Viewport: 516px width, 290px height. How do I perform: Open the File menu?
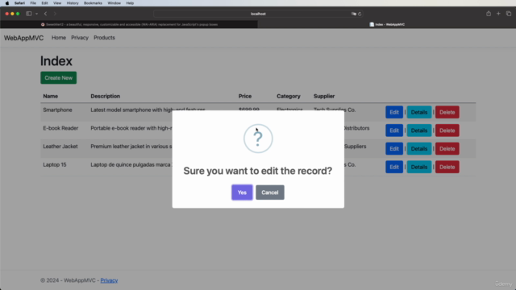[x=33, y=3]
